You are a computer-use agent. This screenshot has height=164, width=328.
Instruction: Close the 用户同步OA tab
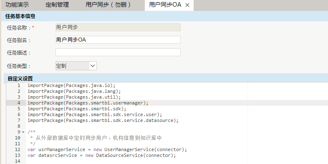187,5
